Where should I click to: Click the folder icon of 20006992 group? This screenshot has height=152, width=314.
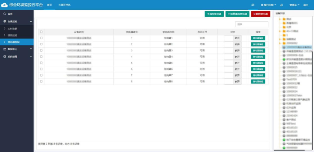pyautogui.click(x=284, y=43)
